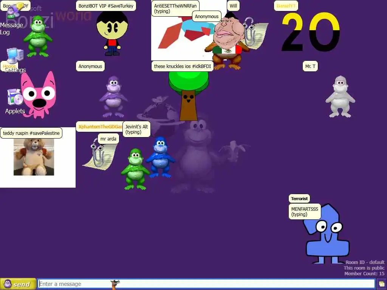Viewport: 387px width, 290px height.
Task: Click the Anonymous tag above purple Bonzi
Action: click(x=90, y=66)
